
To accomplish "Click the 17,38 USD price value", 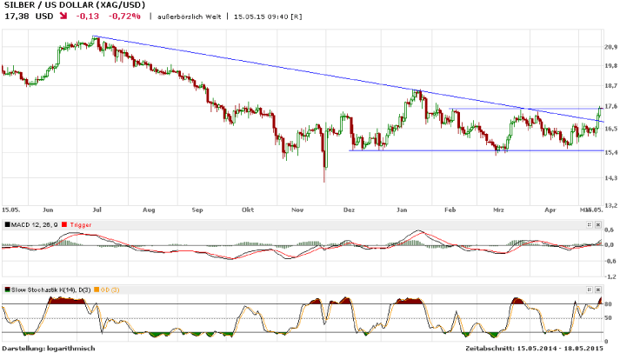I will (x=28, y=17).
